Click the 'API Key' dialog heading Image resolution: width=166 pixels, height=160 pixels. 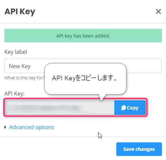pos(20,12)
